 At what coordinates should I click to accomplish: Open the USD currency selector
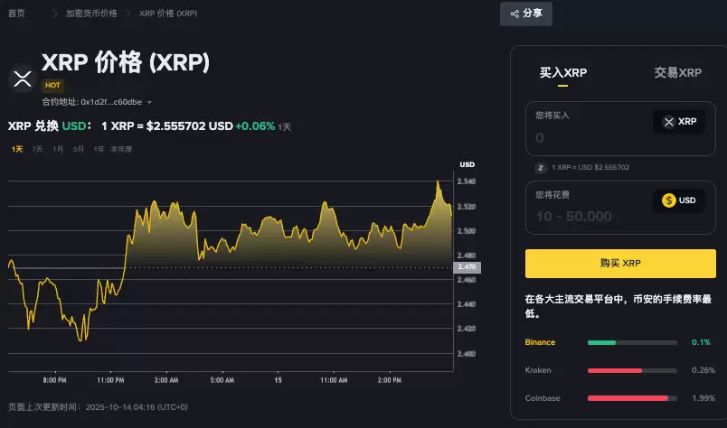point(679,200)
